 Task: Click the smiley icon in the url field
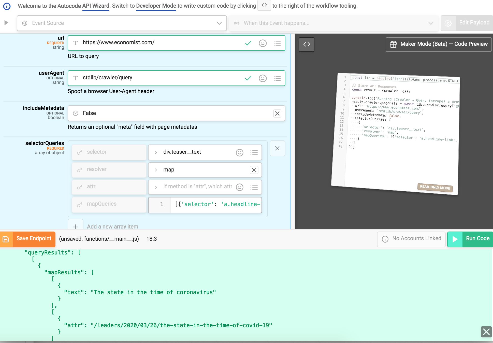(x=263, y=43)
